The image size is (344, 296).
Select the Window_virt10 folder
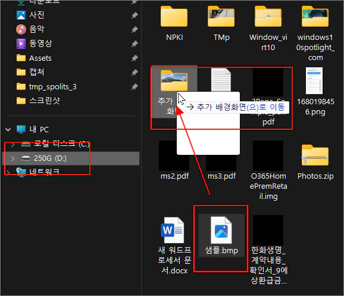click(268, 29)
